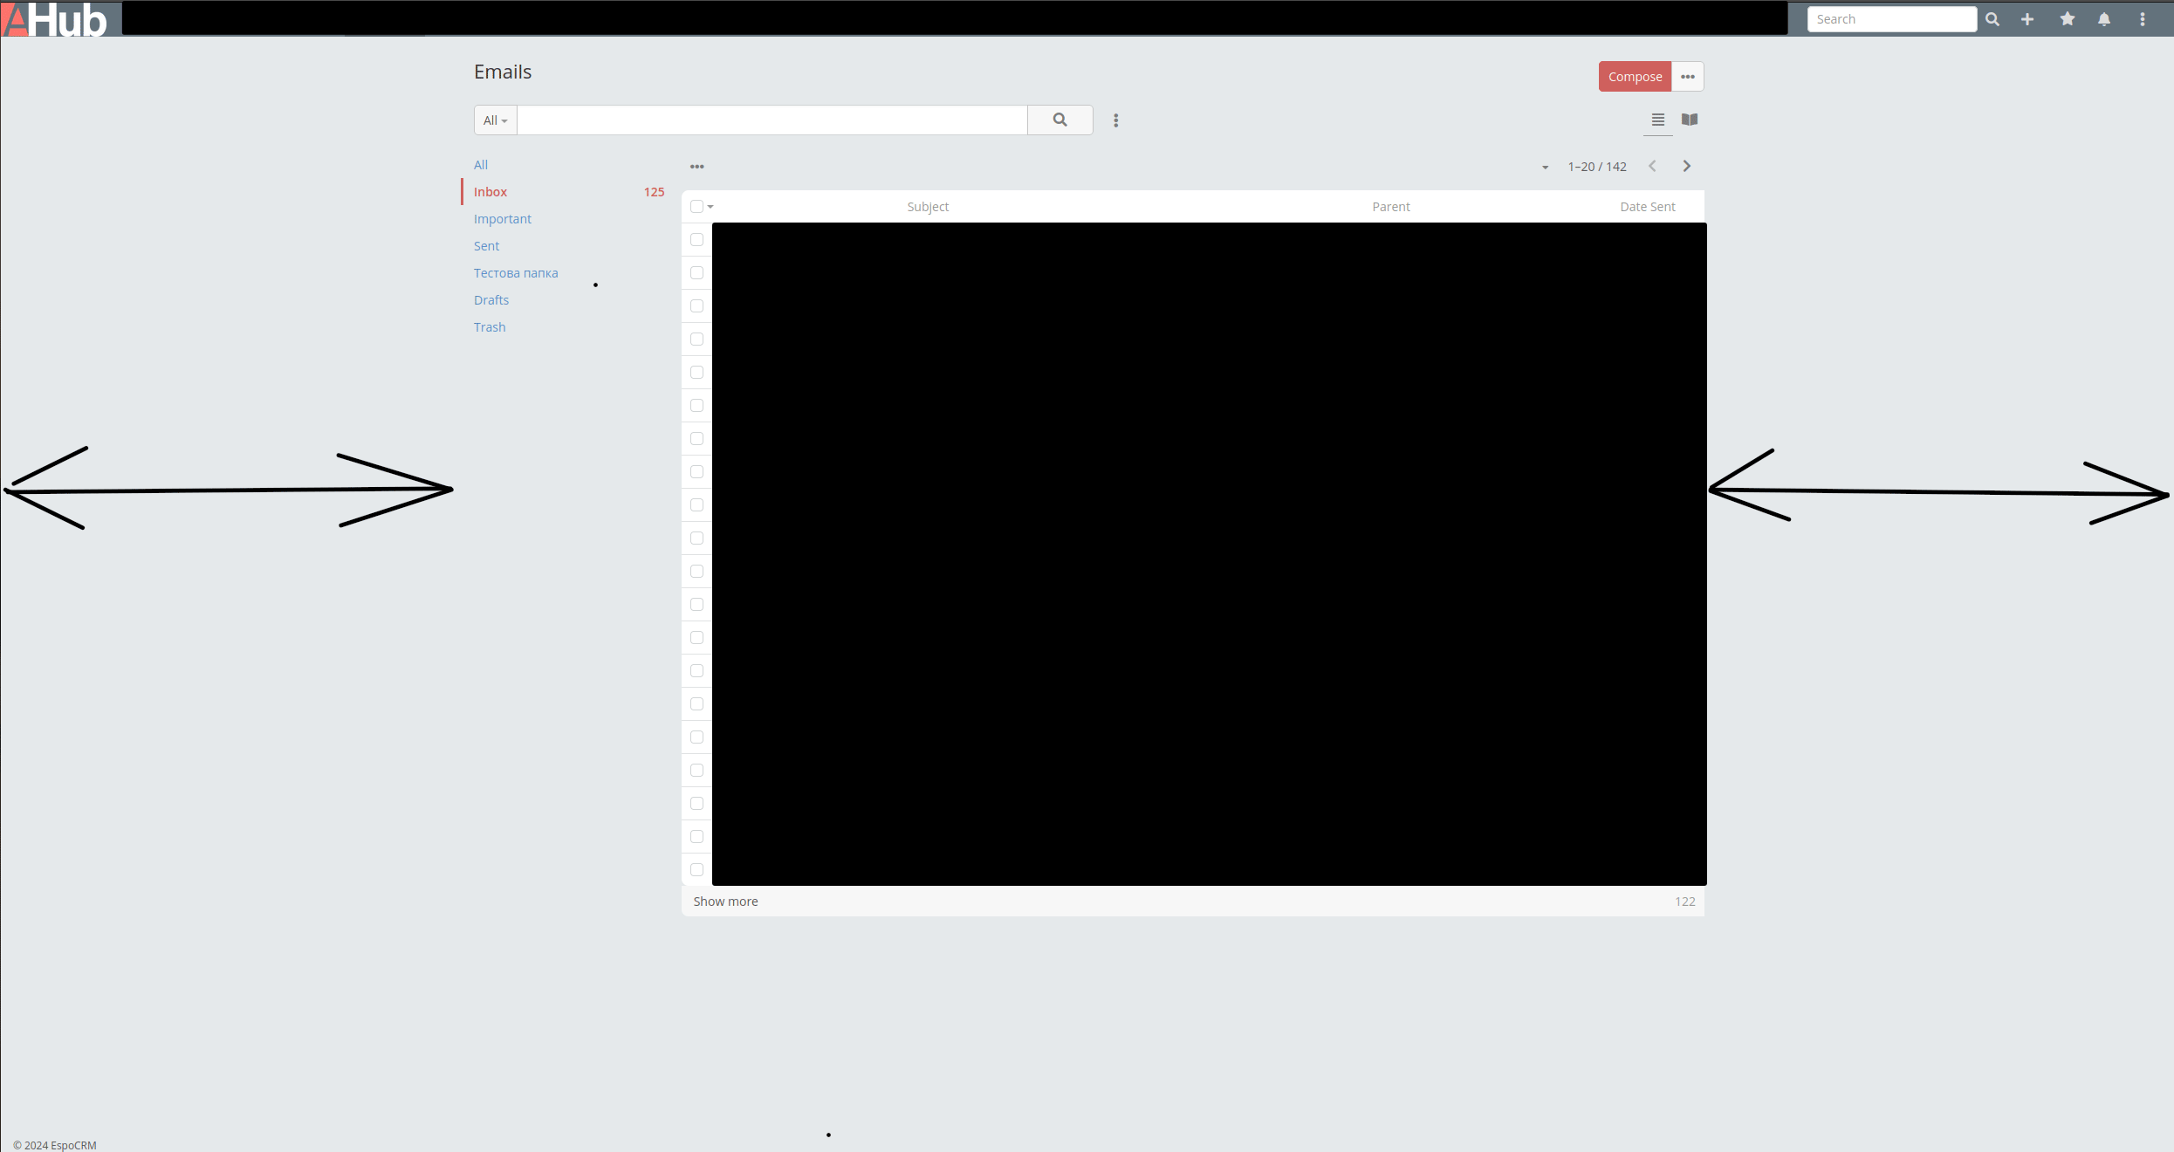The image size is (2174, 1152).
Task: Click the plus quick-create icon
Action: [2027, 19]
